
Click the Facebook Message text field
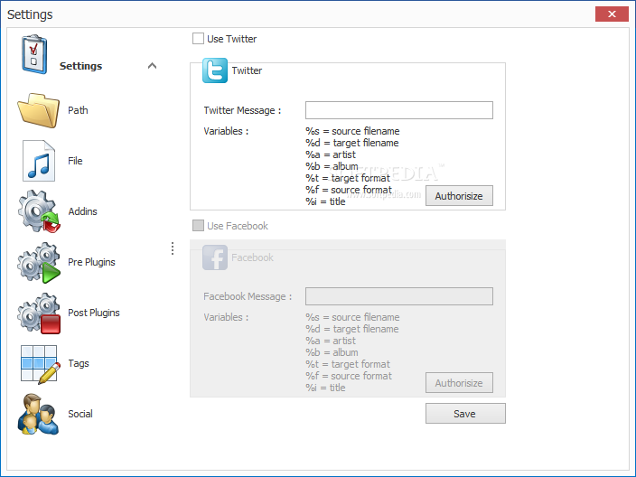click(399, 296)
